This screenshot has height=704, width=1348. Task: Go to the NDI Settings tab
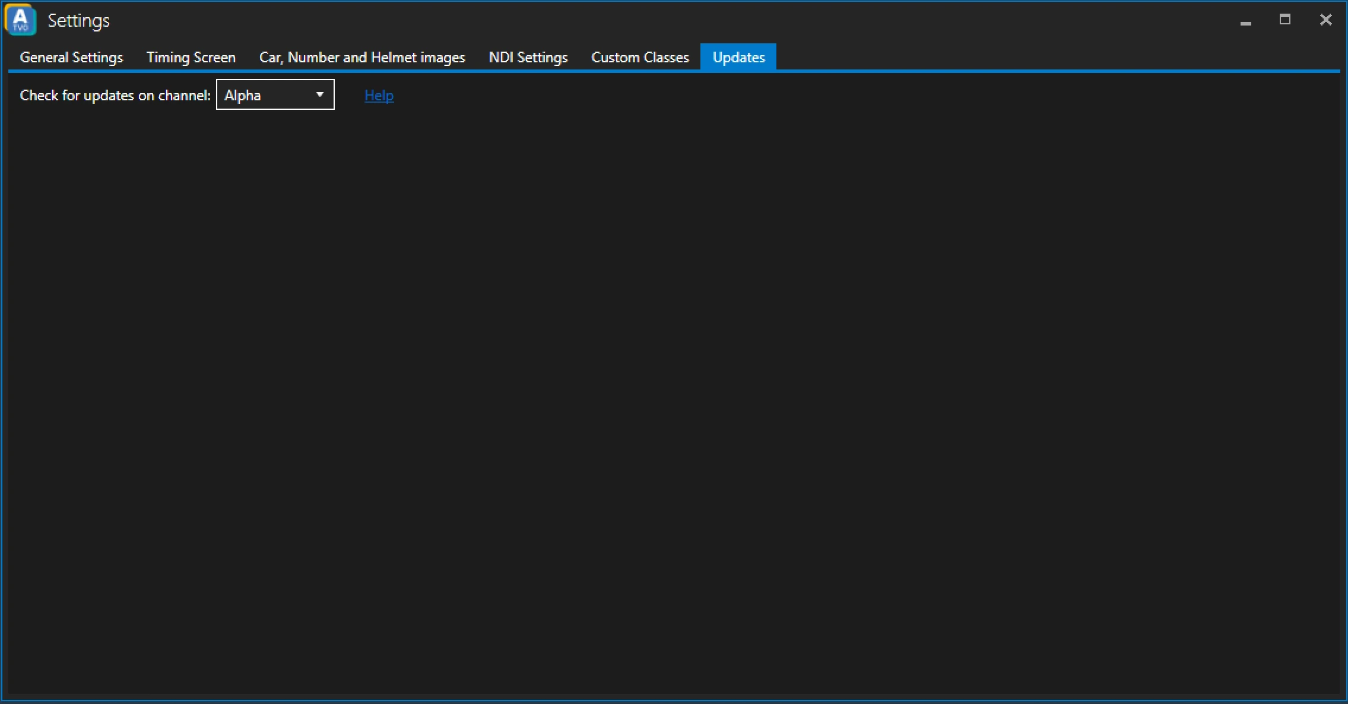coord(528,58)
